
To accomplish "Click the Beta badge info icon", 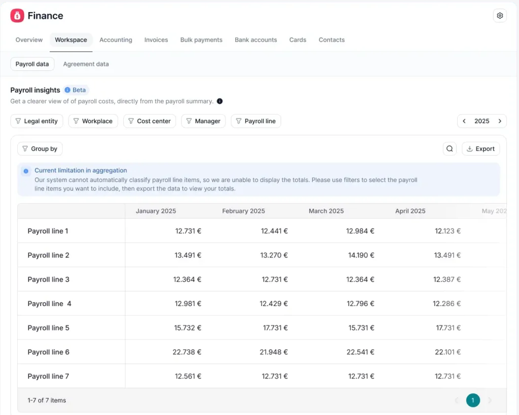I will pos(67,90).
